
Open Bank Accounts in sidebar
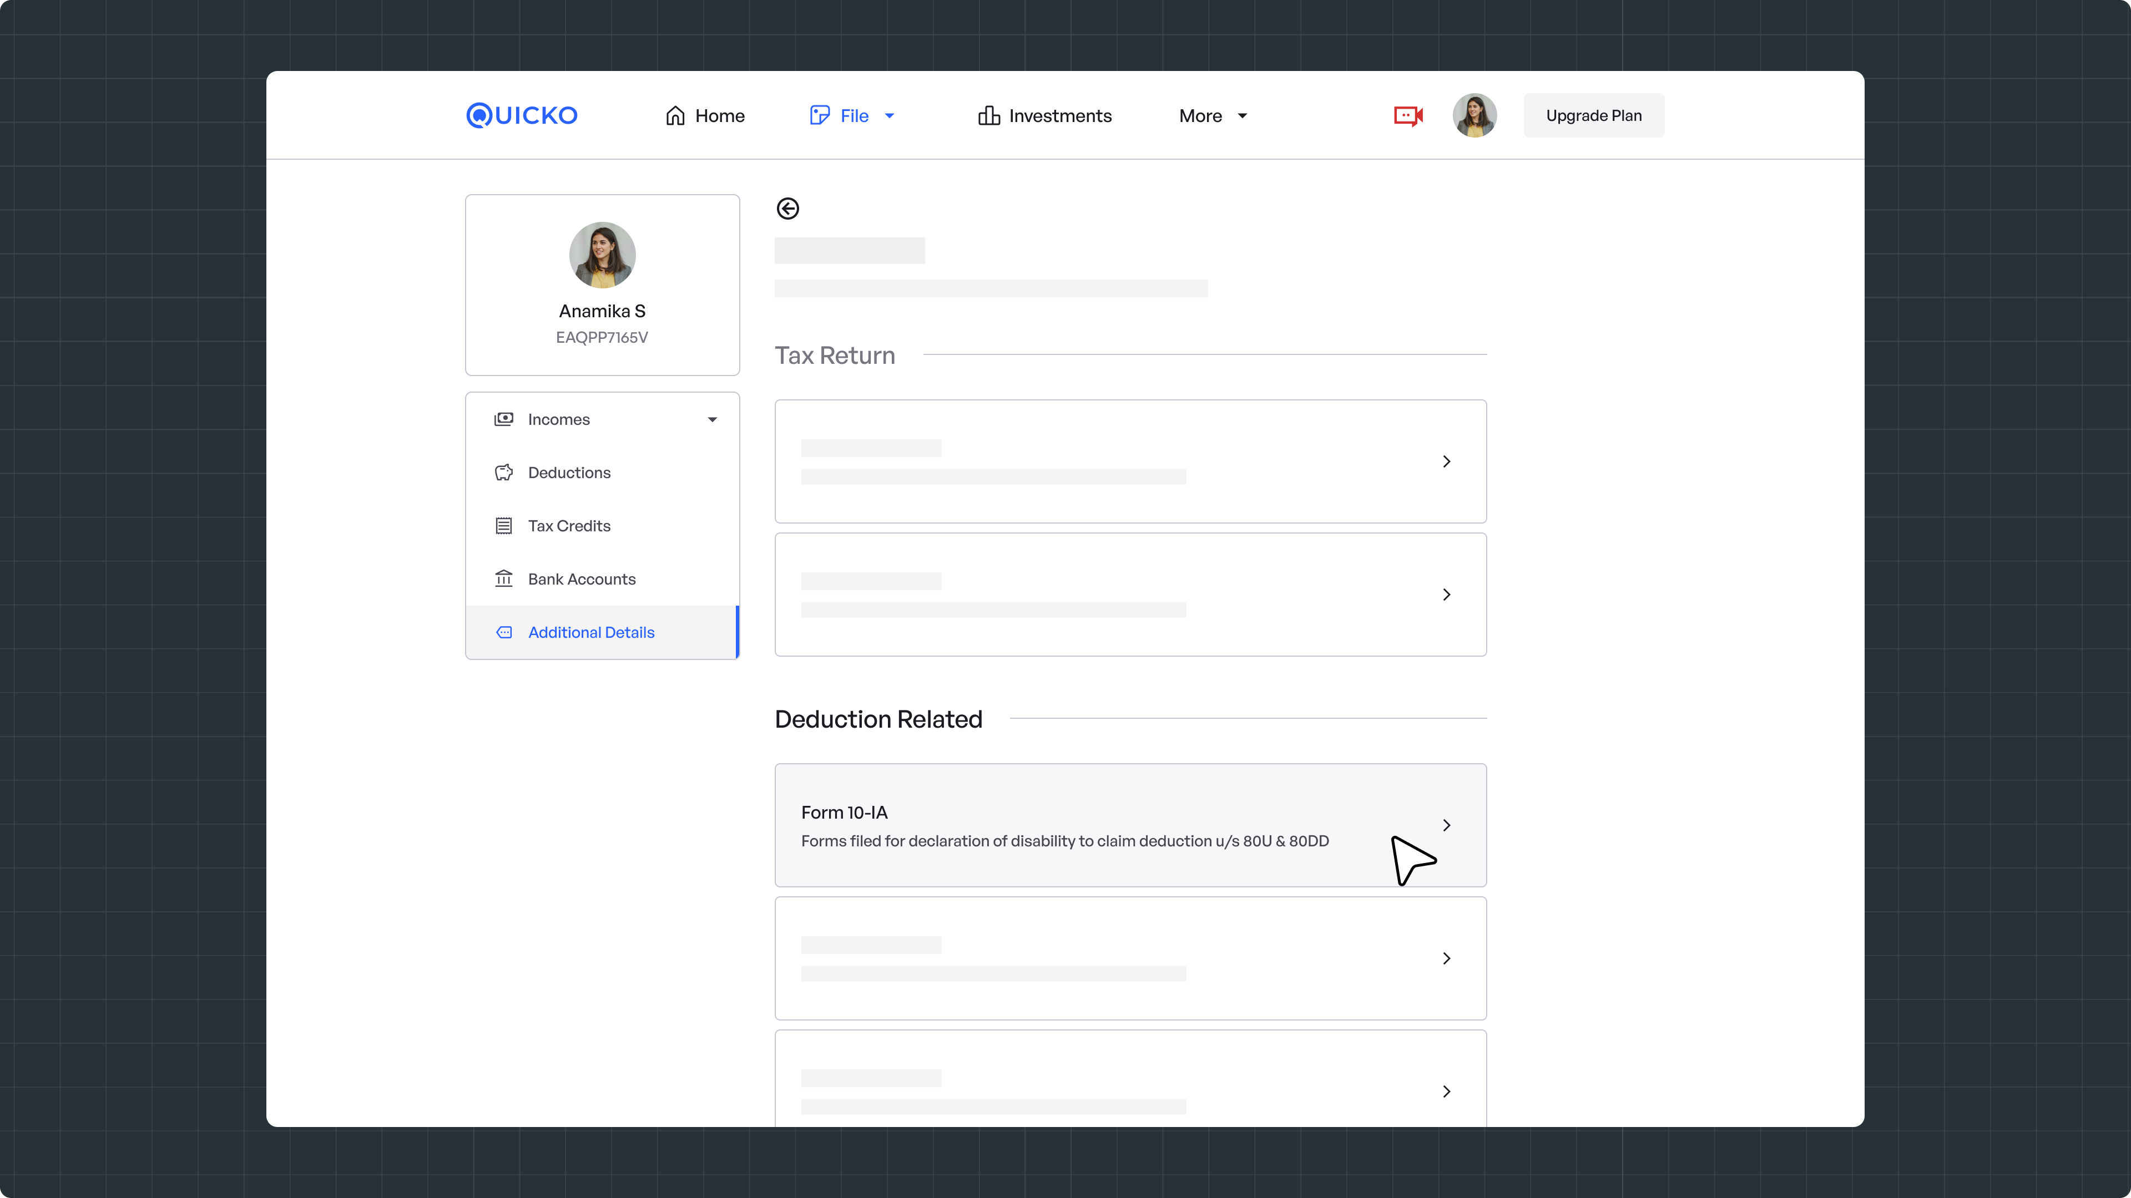click(602, 578)
